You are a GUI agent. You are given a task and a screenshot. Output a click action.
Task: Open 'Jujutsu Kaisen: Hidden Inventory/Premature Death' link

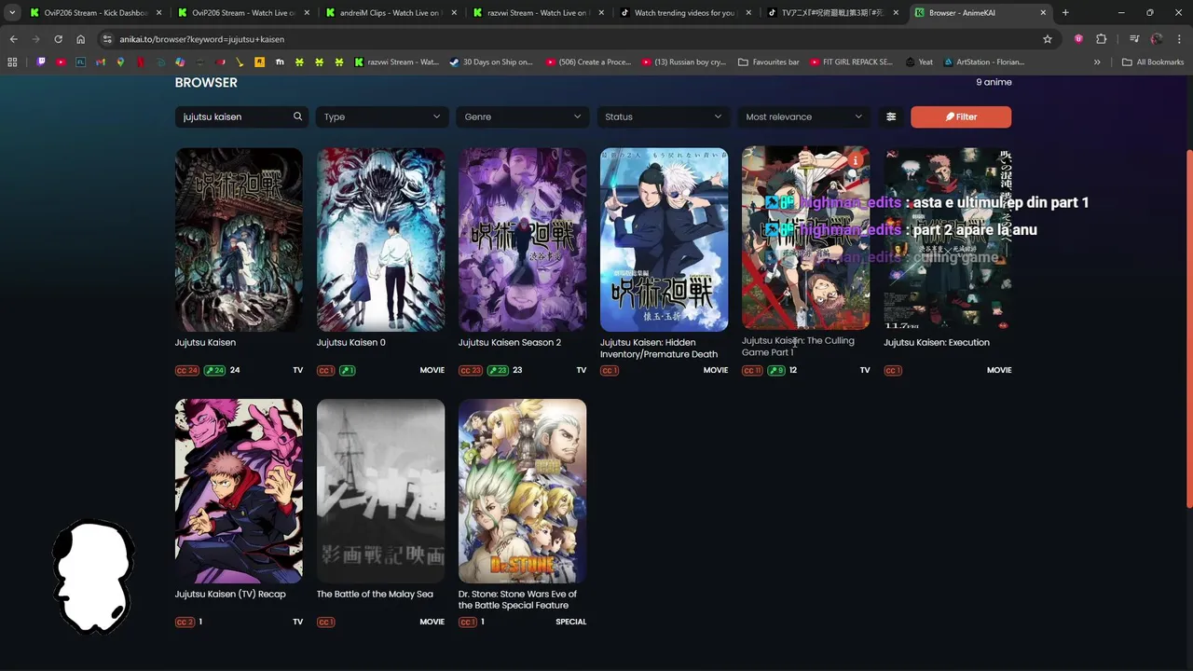pos(659,348)
